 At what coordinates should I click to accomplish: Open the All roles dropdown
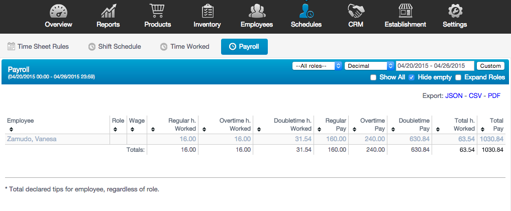pos(317,66)
